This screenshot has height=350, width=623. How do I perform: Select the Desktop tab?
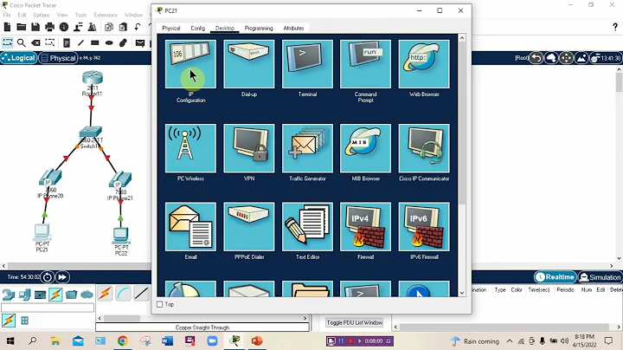click(x=224, y=29)
